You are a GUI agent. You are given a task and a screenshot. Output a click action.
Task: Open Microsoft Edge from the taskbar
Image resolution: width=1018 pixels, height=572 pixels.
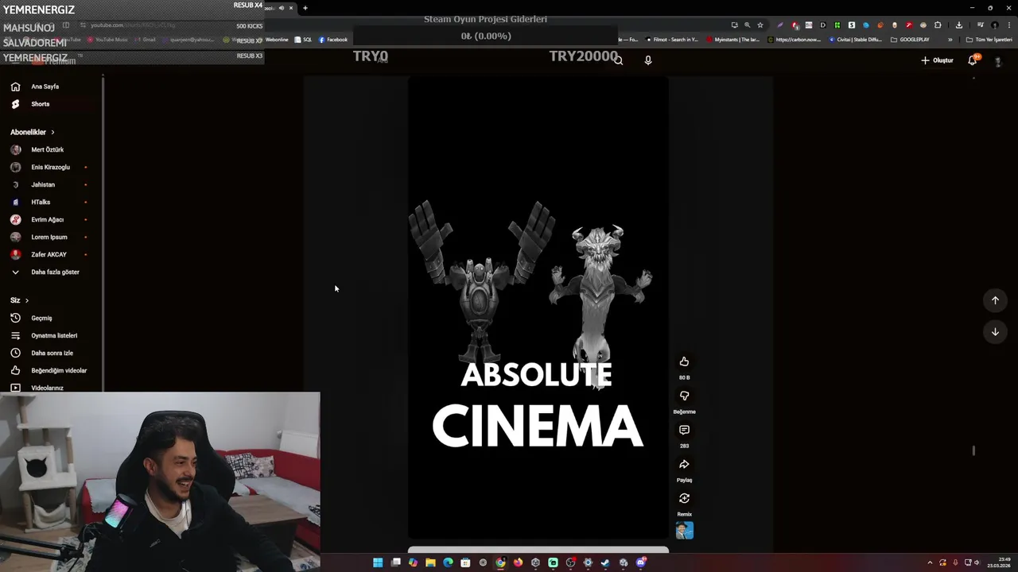pos(448,562)
